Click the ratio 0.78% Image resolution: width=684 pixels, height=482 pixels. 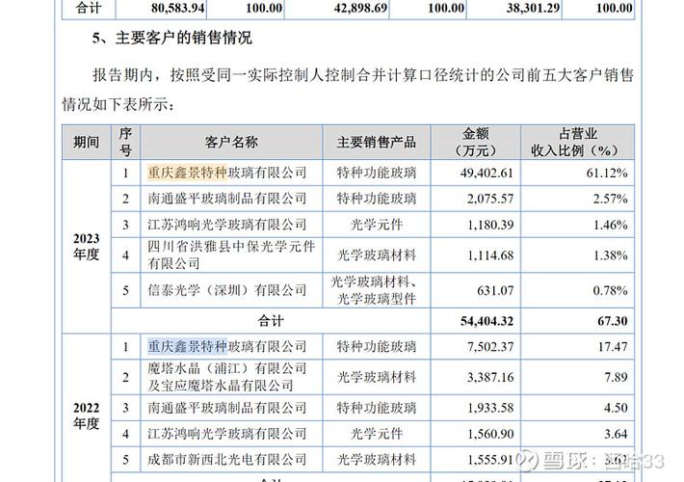coord(610,290)
